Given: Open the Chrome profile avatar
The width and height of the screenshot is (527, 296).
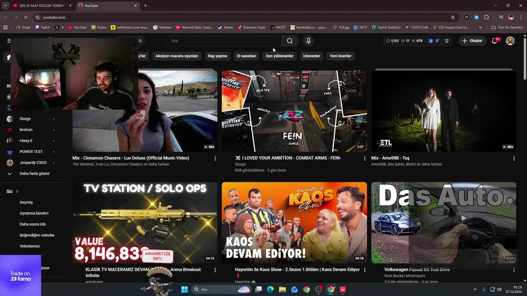Looking at the screenshot, I should [511, 17].
